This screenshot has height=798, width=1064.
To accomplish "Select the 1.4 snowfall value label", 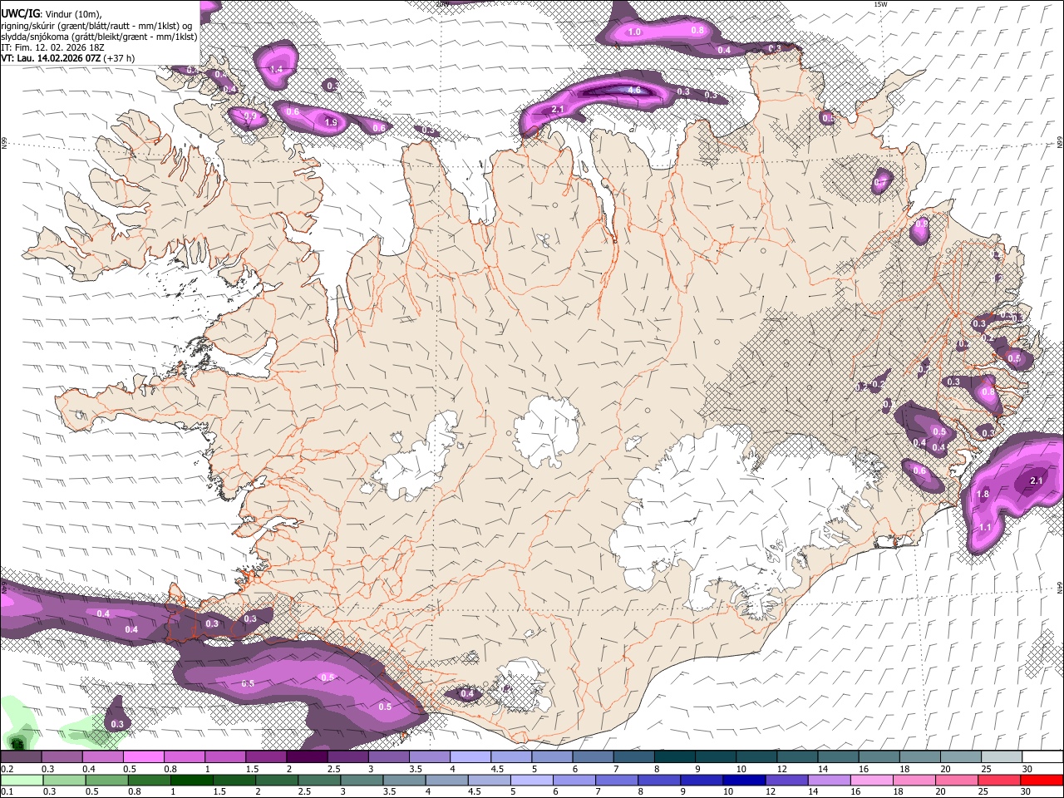I will (x=277, y=69).
